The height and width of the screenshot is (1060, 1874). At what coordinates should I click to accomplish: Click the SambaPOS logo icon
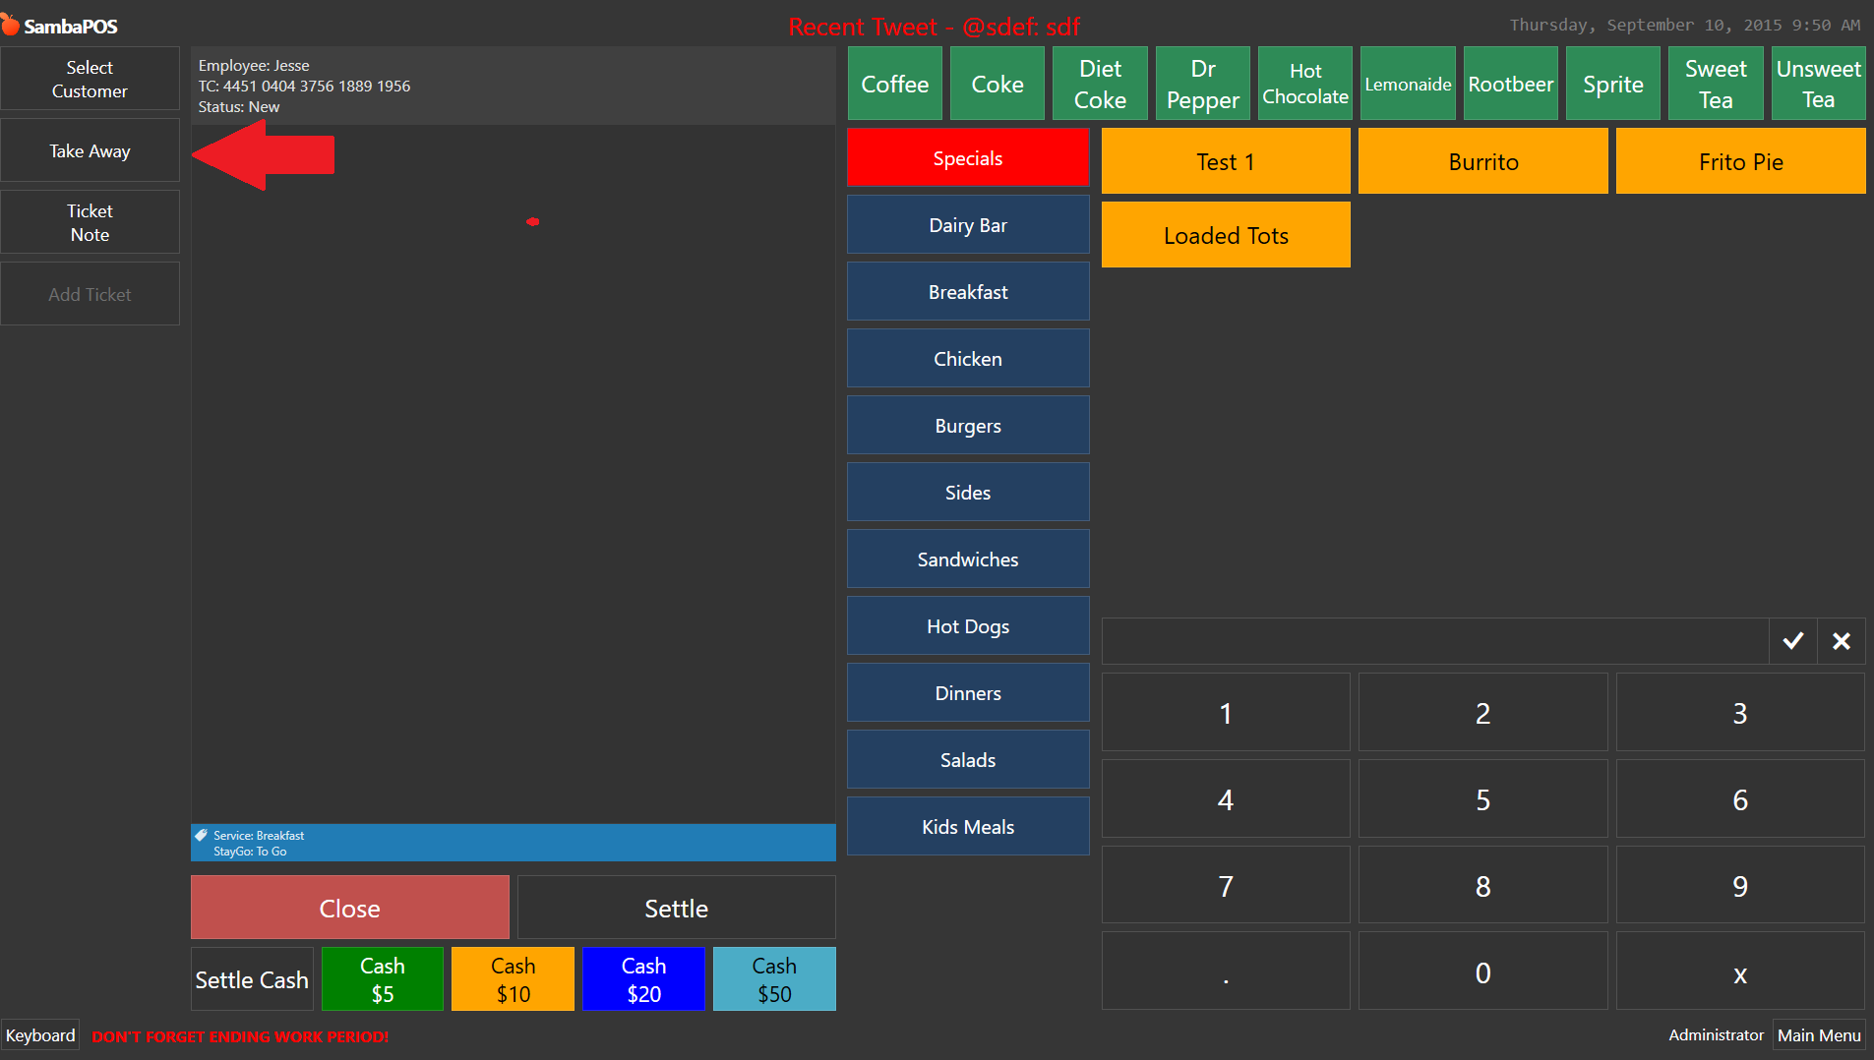click(x=11, y=25)
